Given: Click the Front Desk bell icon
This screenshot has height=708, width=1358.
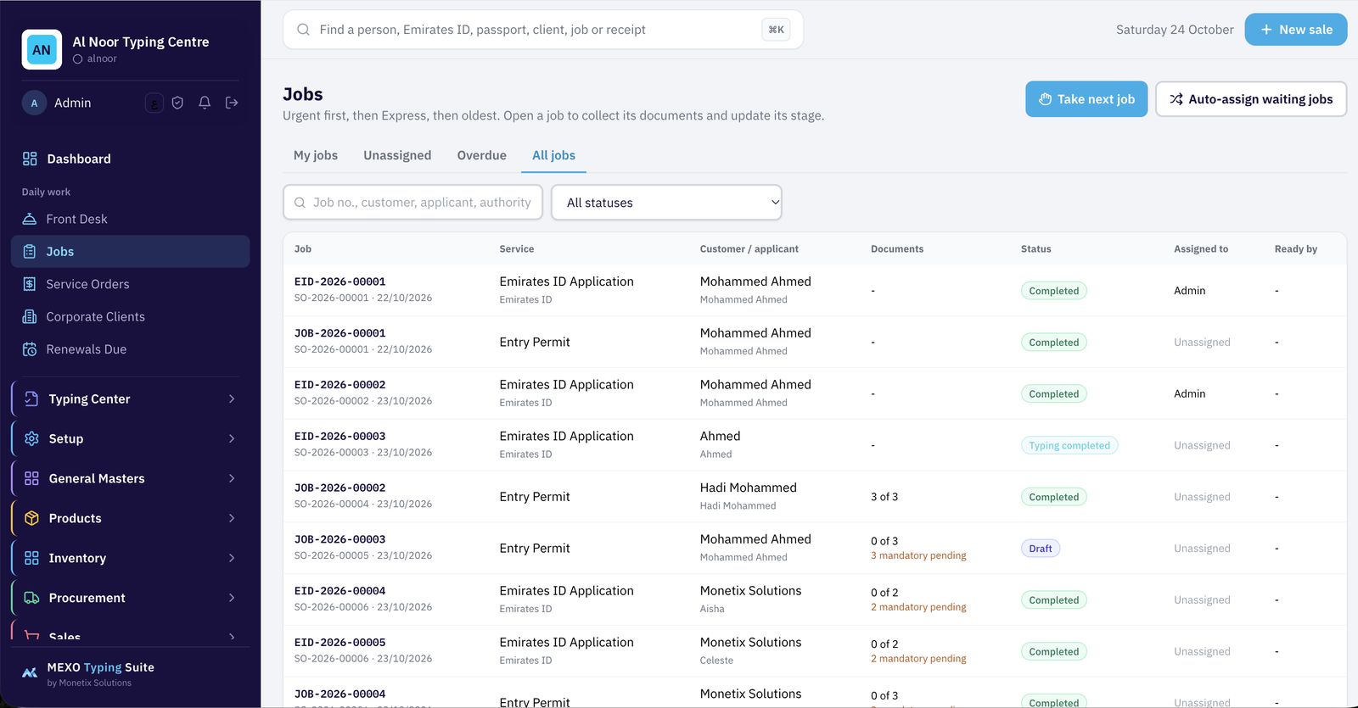Looking at the screenshot, I should 30,219.
